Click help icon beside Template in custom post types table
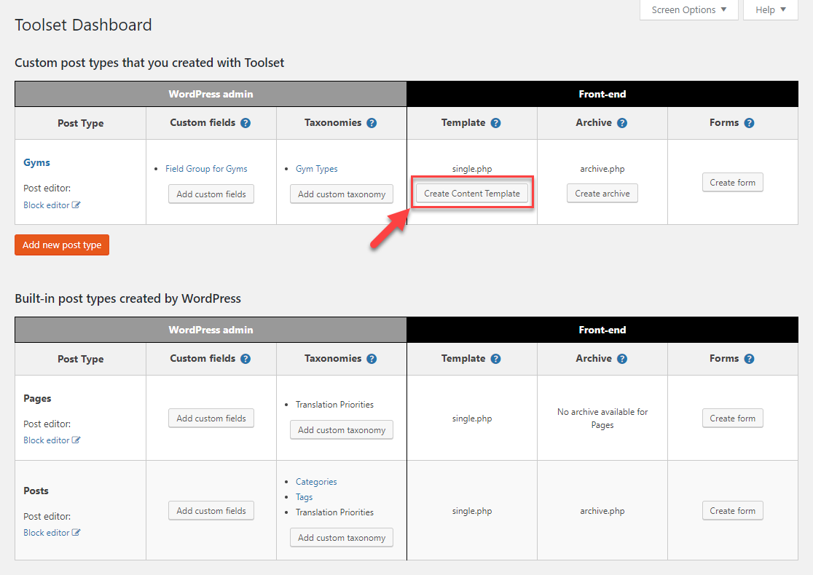The width and height of the screenshot is (813, 575). (495, 123)
